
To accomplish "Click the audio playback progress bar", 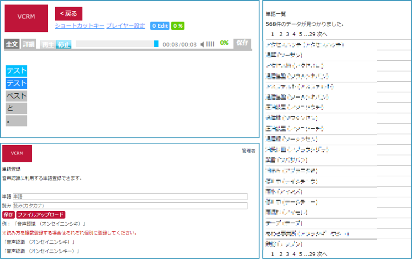I will pos(115,44).
